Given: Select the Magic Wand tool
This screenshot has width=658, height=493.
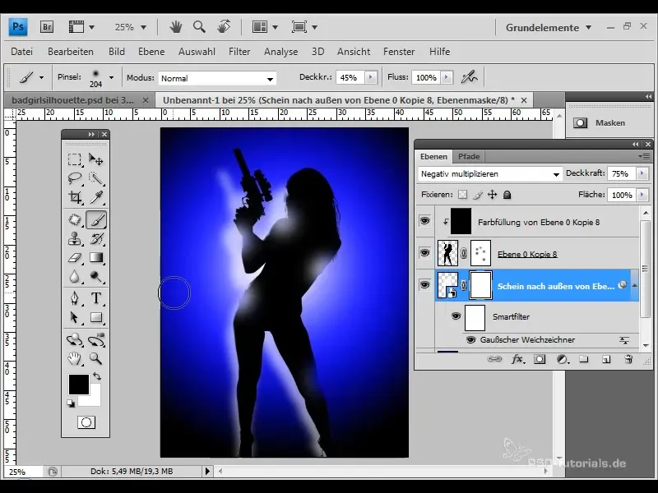Looking at the screenshot, I should coord(96,178).
